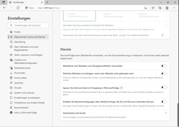
Task: Open the three-dot Settings and more menu
Action: (174, 8)
